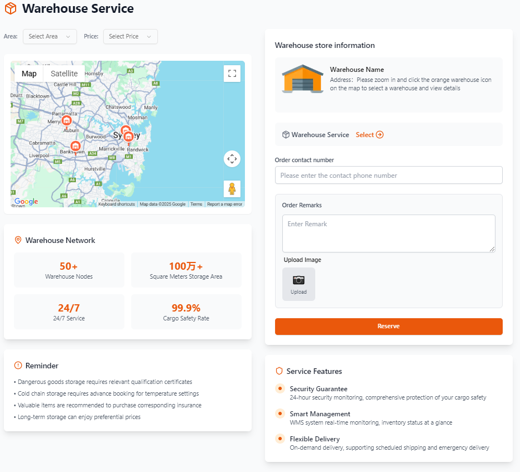Click the map fullscreen expand icon

click(x=232, y=73)
